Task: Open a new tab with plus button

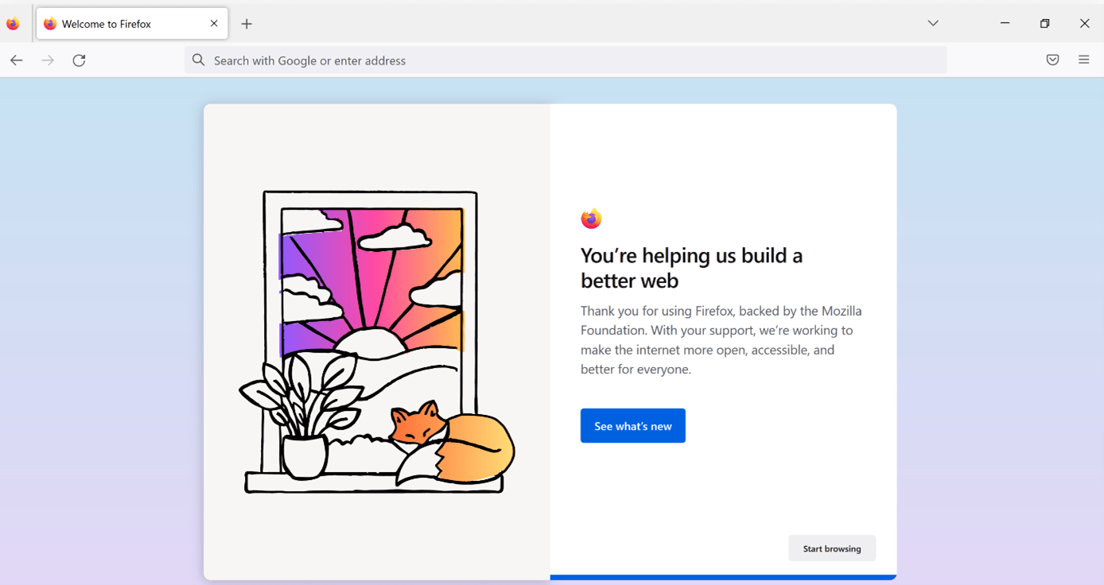Action: (247, 24)
